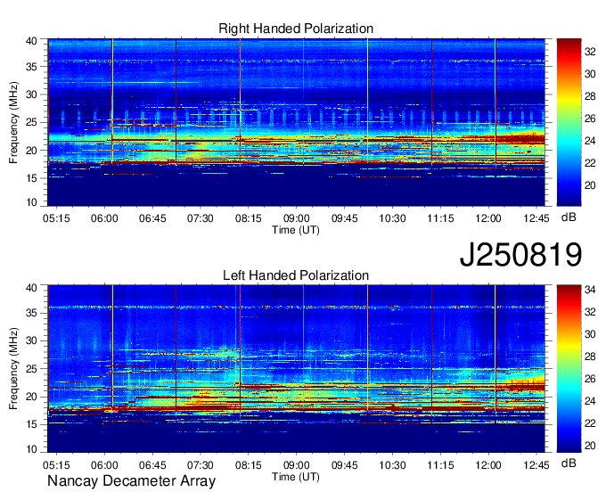606x492 pixels.
Task: Click the 12:00 tick on bottom time axis
Action: point(488,464)
